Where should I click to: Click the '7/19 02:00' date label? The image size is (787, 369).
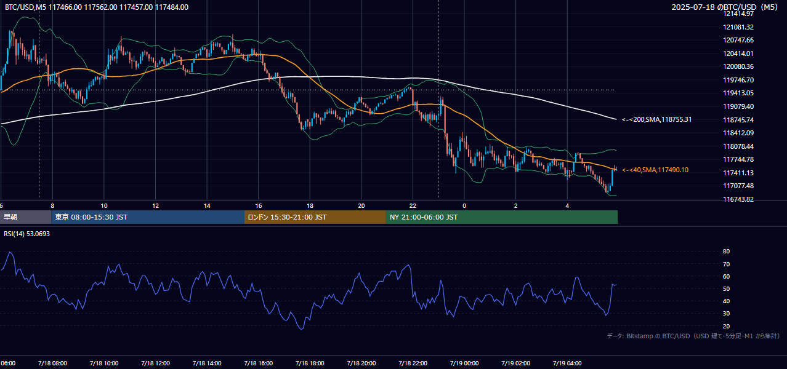coord(515,363)
